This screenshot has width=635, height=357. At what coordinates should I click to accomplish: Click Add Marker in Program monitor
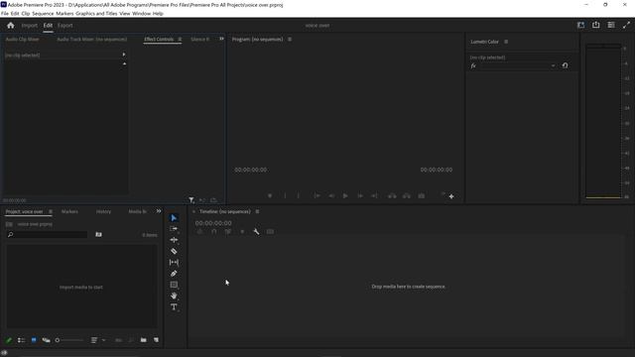point(270,196)
